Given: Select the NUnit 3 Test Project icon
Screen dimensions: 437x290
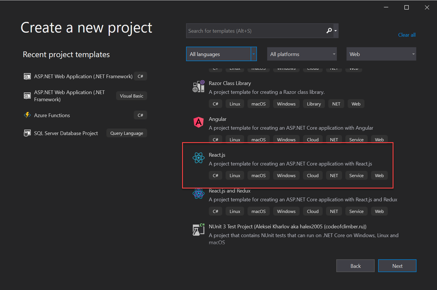Looking at the screenshot, I should pos(199,229).
